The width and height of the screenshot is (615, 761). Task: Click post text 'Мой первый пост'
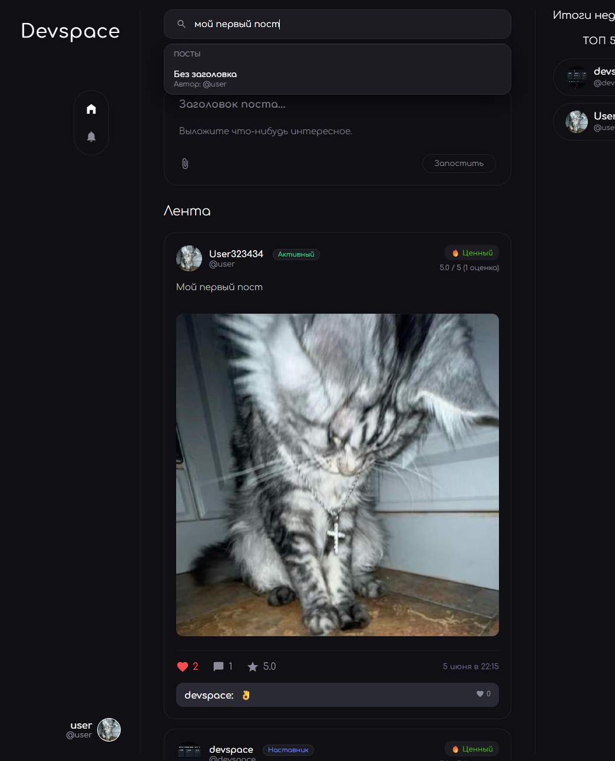click(219, 287)
